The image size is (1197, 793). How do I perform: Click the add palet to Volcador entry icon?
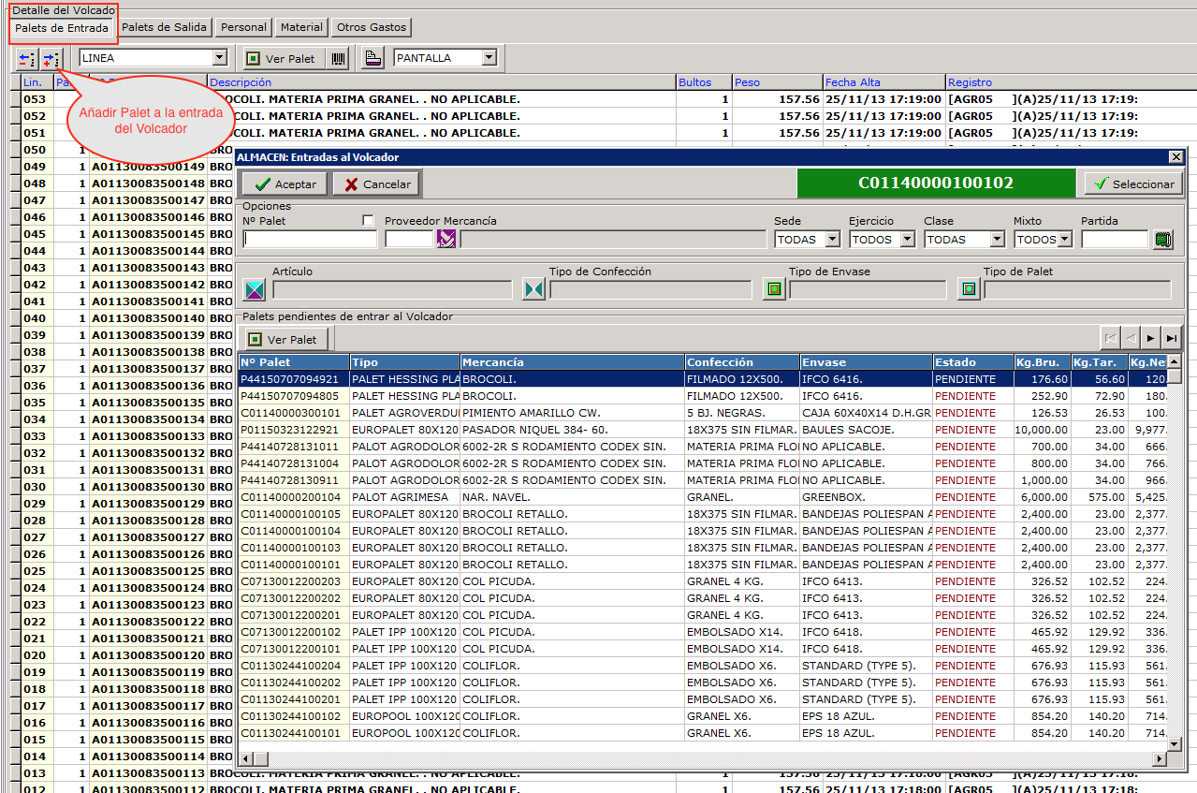click(51, 59)
